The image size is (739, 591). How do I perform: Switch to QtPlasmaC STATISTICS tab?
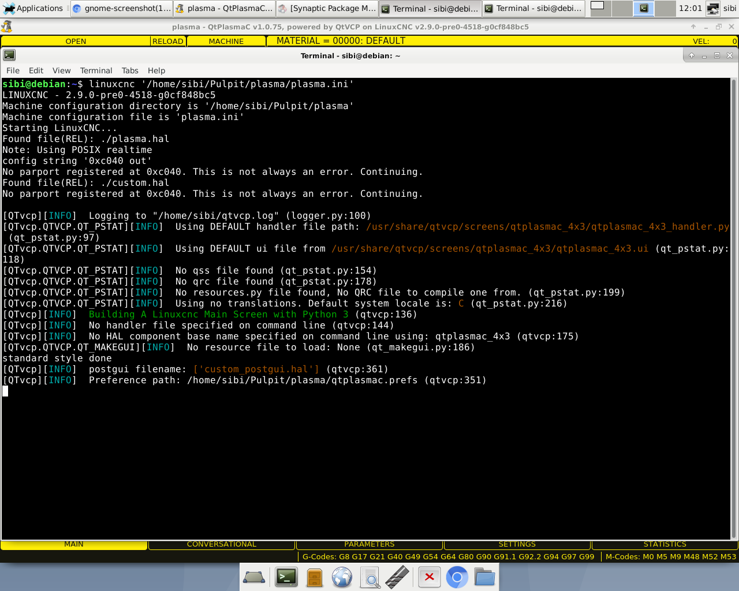(665, 544)
